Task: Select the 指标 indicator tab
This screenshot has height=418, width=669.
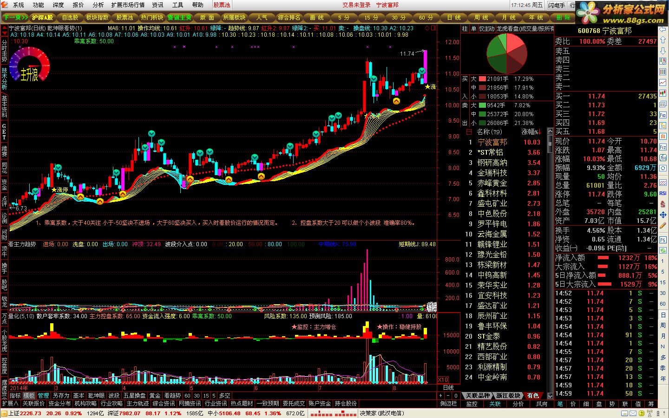Action: tap(15, 396)
